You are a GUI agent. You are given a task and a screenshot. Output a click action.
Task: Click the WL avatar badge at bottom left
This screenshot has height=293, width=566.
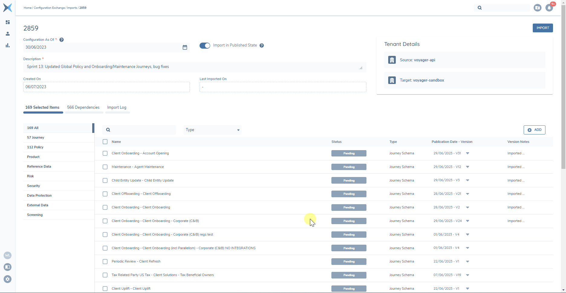[8, 255]
